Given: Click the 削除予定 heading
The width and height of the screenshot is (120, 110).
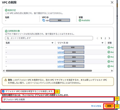Looking at the screenshot, I should (x=12, y=10).
